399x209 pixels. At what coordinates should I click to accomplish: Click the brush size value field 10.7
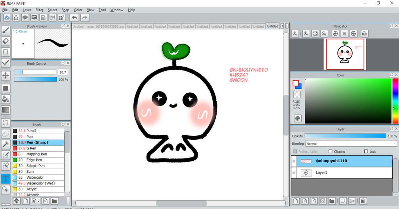(x=63, y=72)
